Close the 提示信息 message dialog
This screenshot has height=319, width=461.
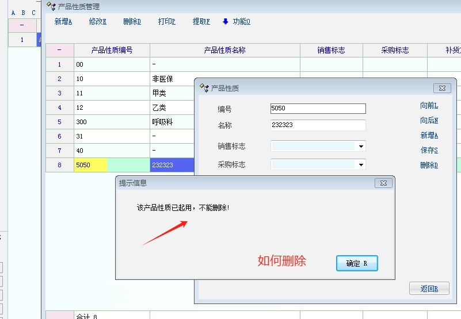click(x=383, y=183)
